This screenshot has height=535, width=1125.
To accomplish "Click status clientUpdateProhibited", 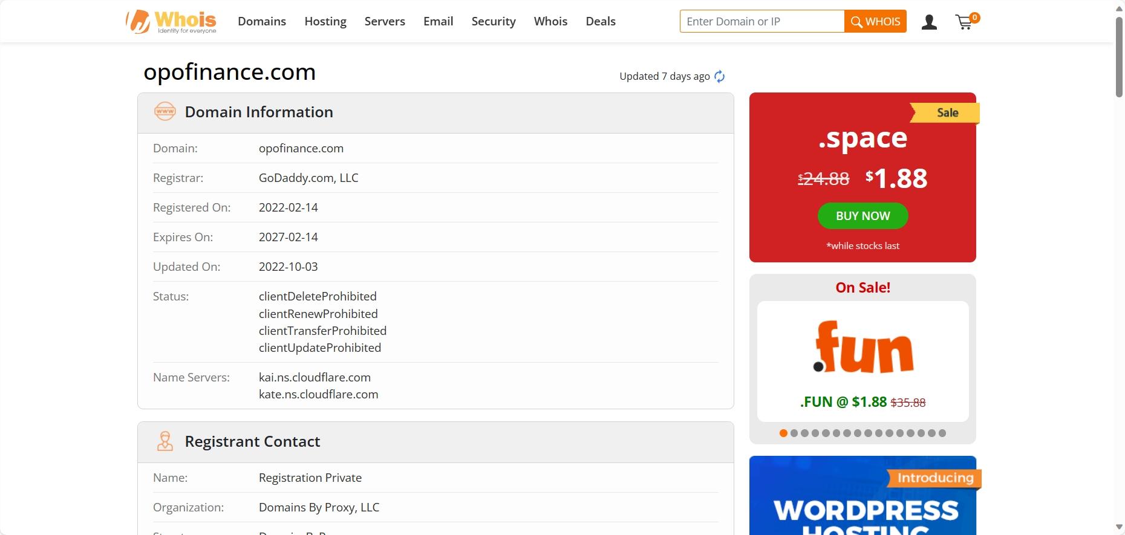I will pyautogui.click(x=320, y=348).
